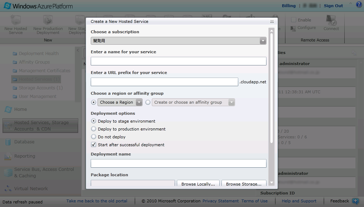Click the dialog scrollbar up arrow
The width and height of the screenshot is (364, 207).
coord(271,31)
